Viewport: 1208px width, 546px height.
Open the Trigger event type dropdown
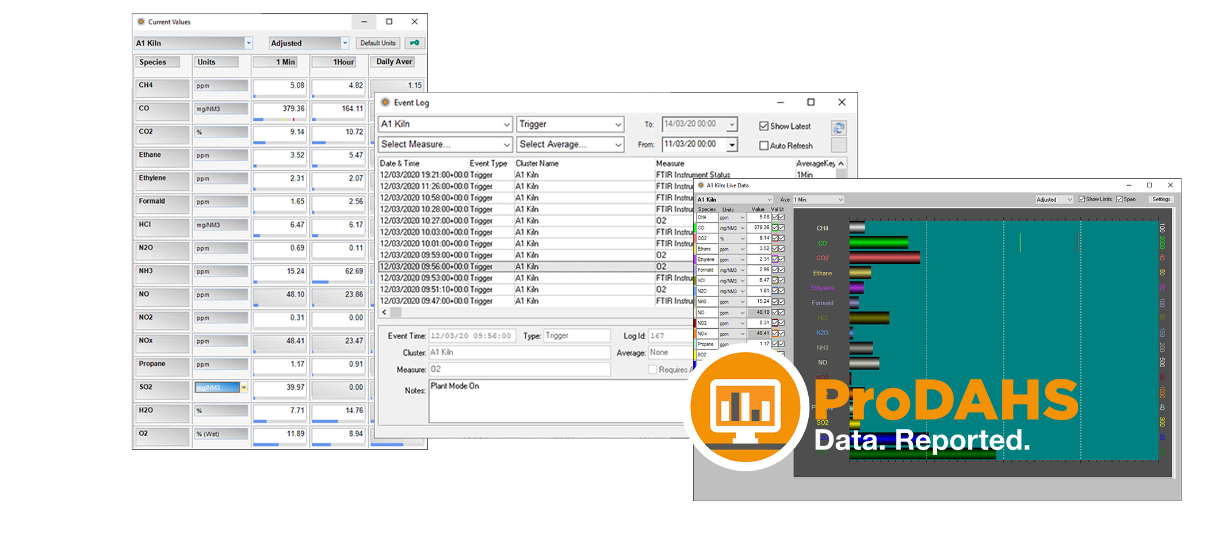coord(618,124)
